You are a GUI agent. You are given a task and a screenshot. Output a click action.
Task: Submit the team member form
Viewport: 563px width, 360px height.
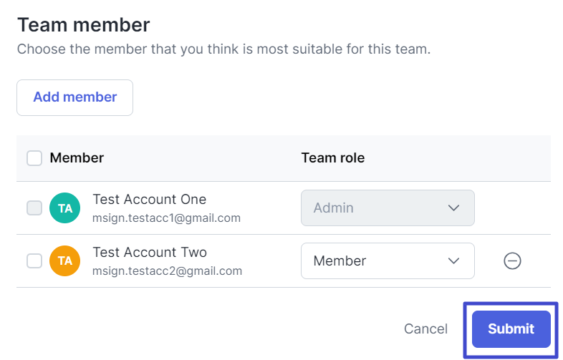(x=511, y=329)
